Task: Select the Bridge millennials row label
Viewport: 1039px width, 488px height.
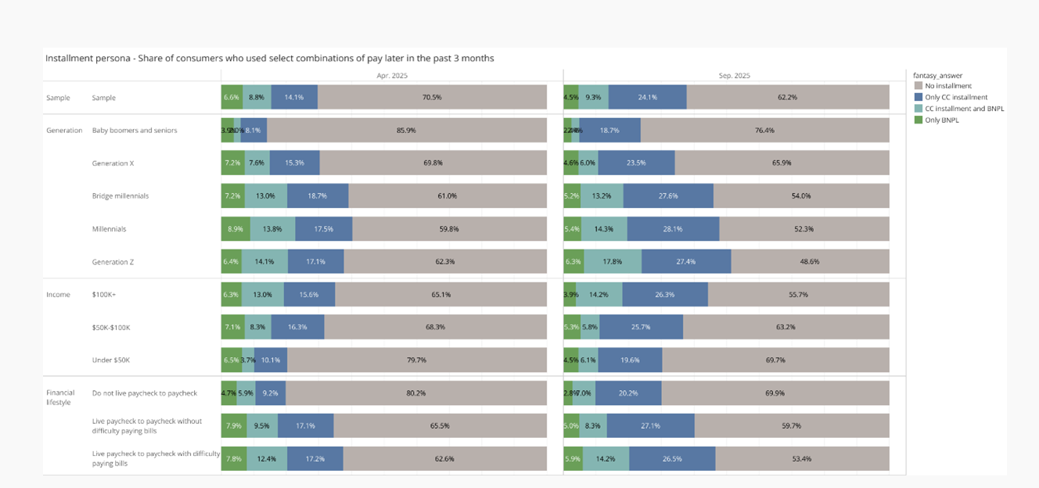Action: pyautogui.click(x=120, y=196)
